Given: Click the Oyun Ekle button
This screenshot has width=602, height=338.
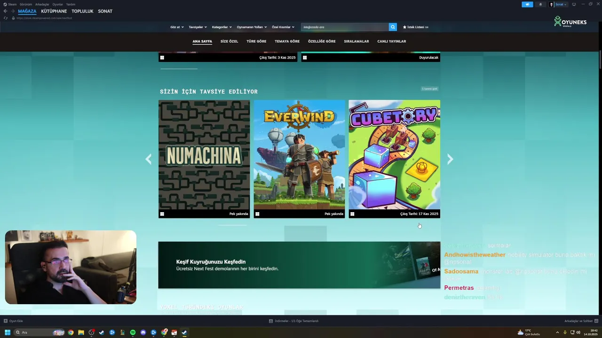Looking at the screenshot, I should pos(13,321).
